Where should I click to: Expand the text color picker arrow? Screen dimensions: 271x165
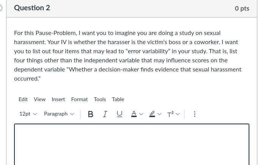141,114
